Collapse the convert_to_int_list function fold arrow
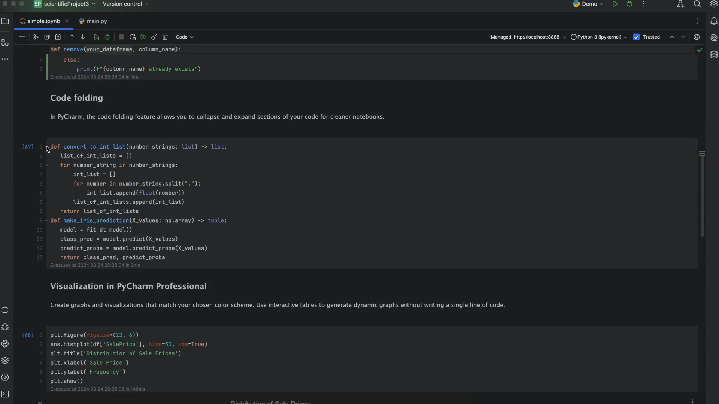 pos(46,147)
